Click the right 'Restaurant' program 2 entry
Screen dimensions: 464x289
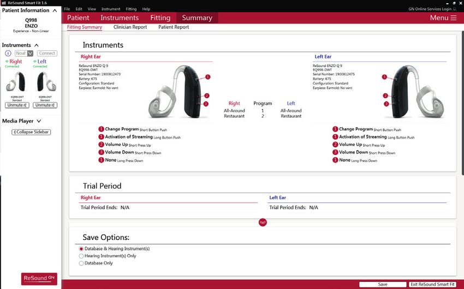234,116
